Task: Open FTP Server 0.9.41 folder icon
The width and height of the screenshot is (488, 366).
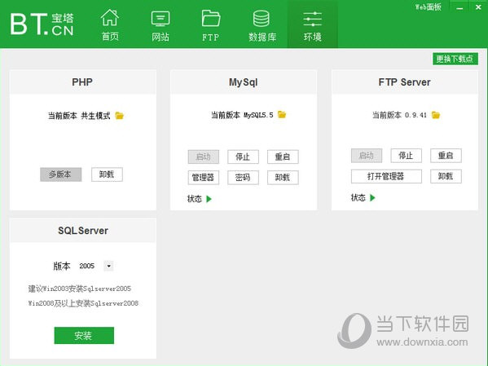Action: (436, 115)
